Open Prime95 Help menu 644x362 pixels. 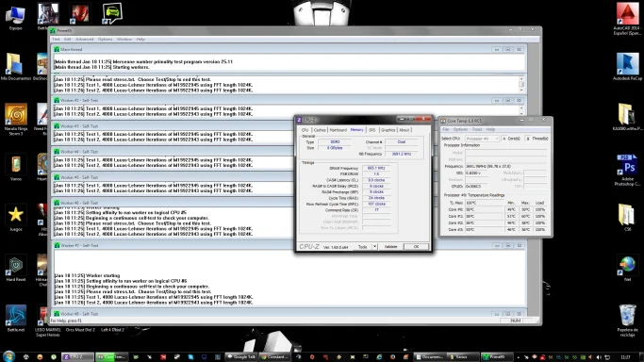tap(140, 40)
